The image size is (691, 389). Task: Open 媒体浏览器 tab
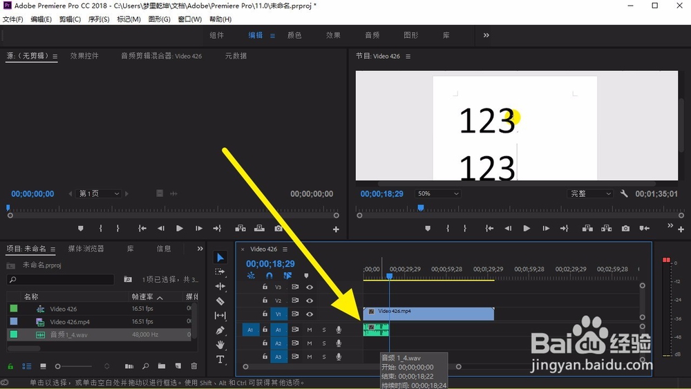pos(86,249)
